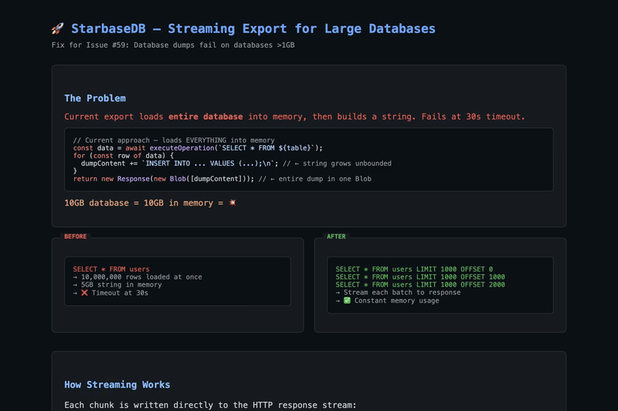This screenshot has width=618, height=411.
Task: Click the rocket emoji beside the StarbaseDB title
Action: point(57,29)
